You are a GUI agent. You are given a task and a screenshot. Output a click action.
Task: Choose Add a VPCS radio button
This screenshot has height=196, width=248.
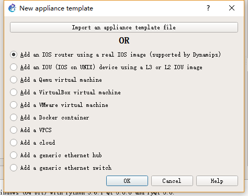coord(14,130)
